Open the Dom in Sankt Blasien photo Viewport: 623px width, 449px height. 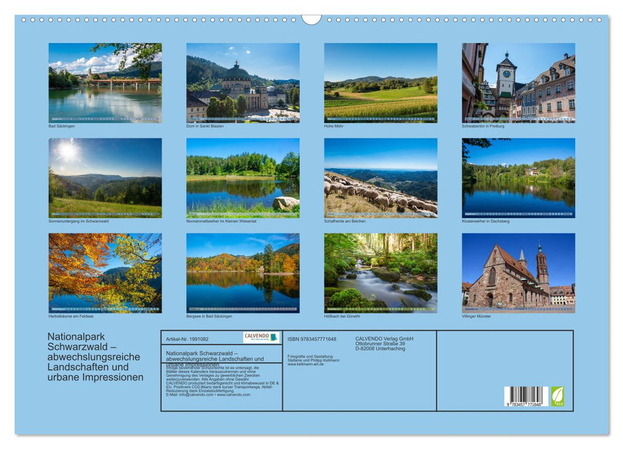tap(243, 83)
